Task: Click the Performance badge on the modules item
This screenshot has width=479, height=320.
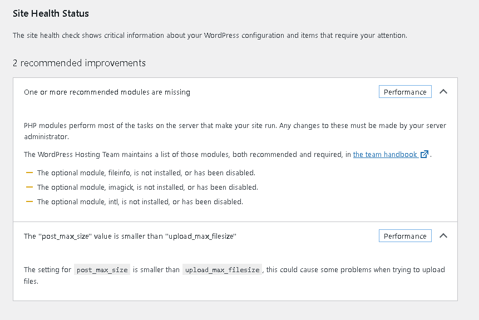Action: [405, 92]
